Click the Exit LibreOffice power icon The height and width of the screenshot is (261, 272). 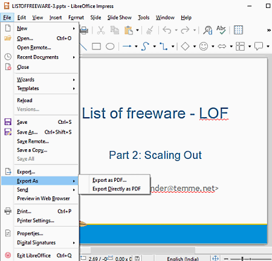click(8, 256)
